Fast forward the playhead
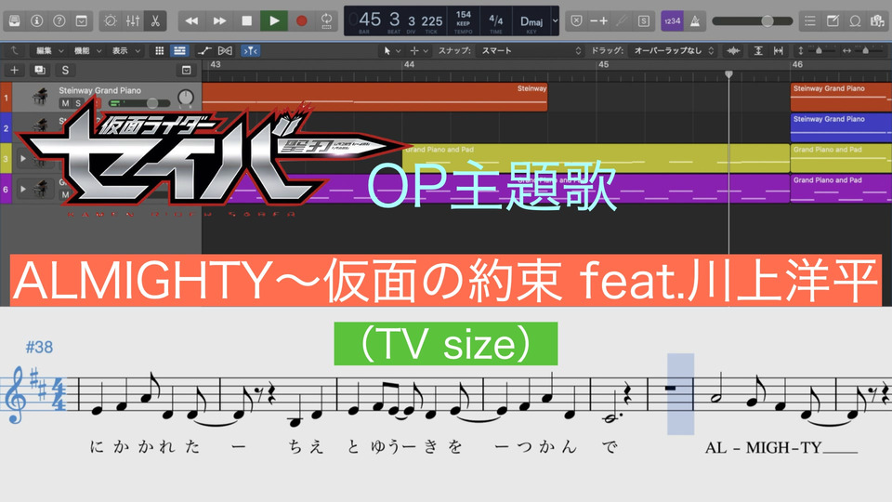The image size is (892, 502). [219, 21]
